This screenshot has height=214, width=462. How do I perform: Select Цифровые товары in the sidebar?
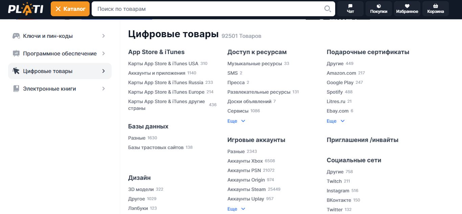pyautogui.click(x=48, y=71)
